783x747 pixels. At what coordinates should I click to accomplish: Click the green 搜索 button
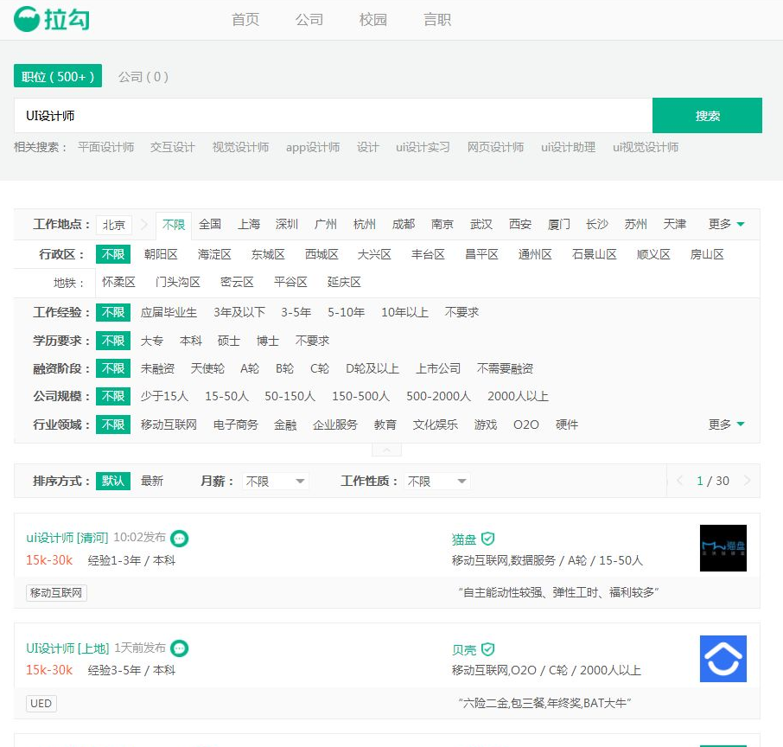707,116
